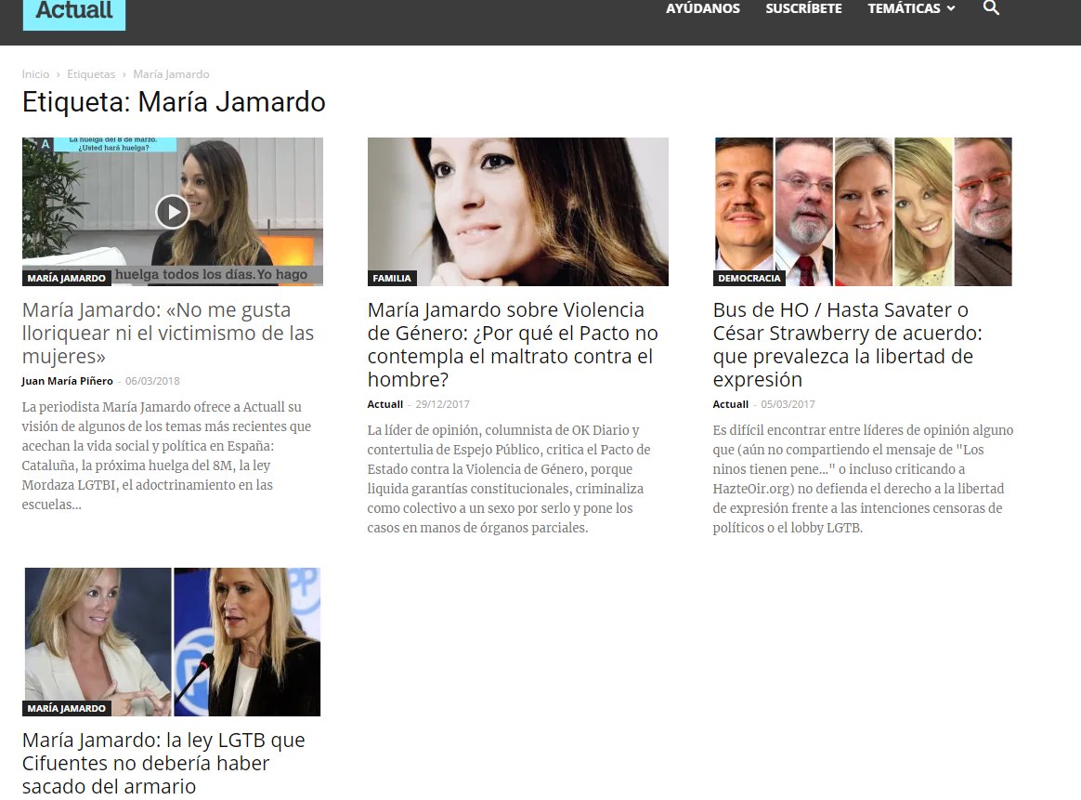Go to Inicio breadcrumb
Screen dimensions: 1081x800
point(35,73)
